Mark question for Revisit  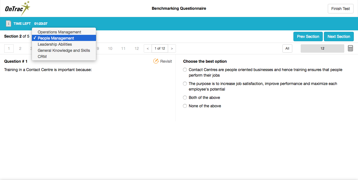tap(162, 61)
